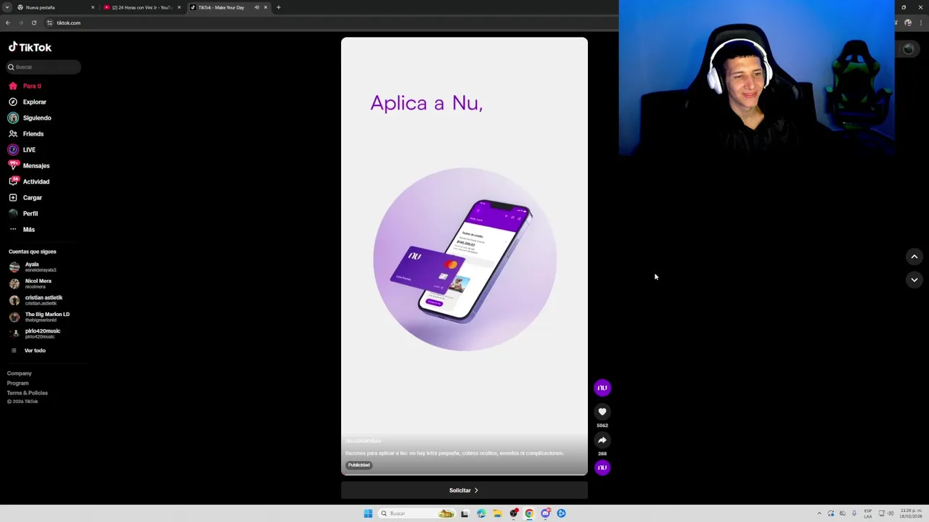This screenshot has height=522, width=929.
Task: Open Nicol Mera's followed account
Action: tap(30, 283)
